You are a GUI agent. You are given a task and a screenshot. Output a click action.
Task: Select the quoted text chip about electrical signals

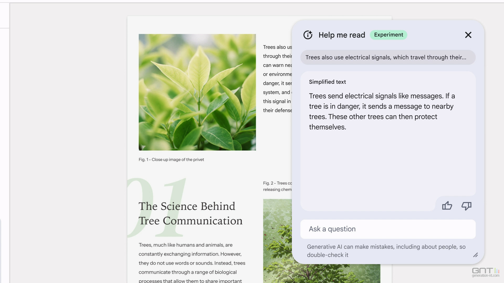click(388, 57)
